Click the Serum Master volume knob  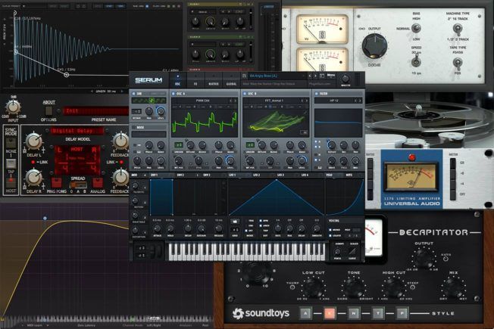coord(345,79)
